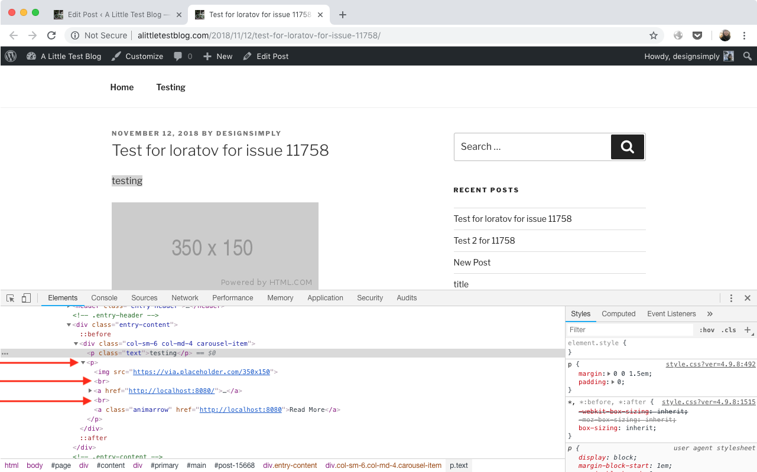Toggle the device toolbar icon
757x472 pixels.
pos(26,298)
